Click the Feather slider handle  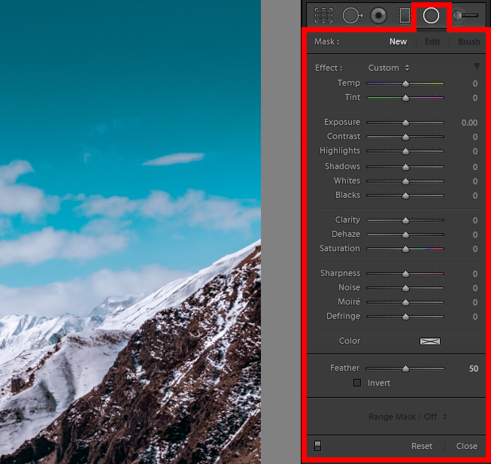pyautogui.click(x=405, y=368)
